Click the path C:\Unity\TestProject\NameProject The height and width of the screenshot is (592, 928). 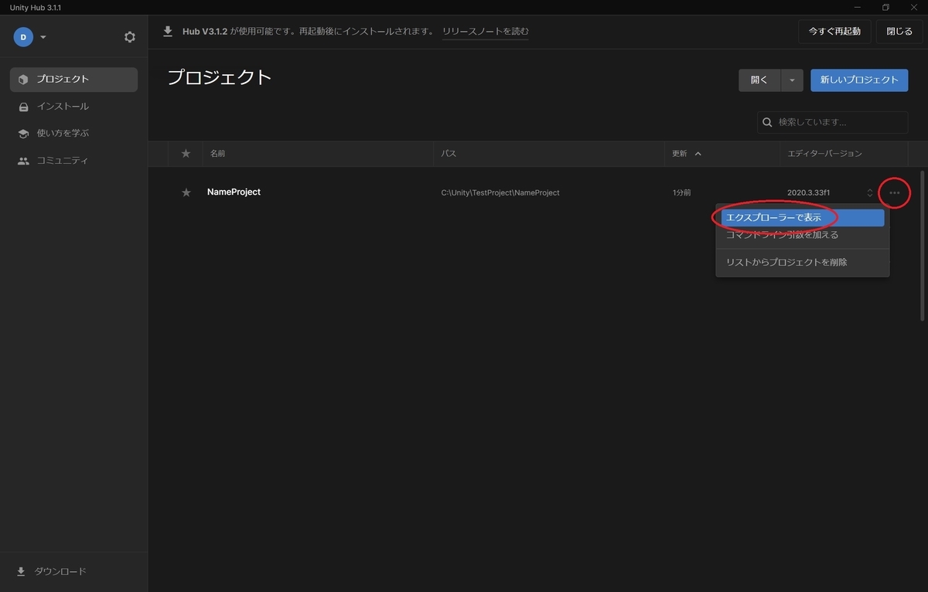pos(500,192)
